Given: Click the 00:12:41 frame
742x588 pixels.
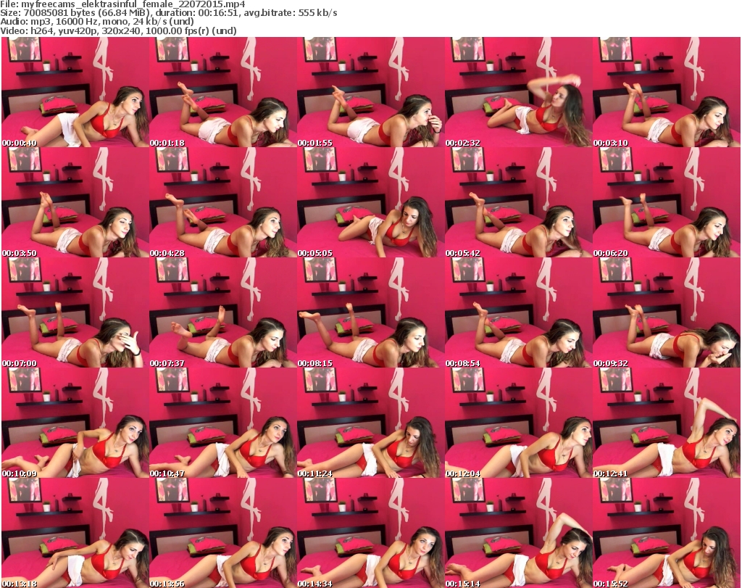Looking at the screenshot, I should [x=667, y=423].
